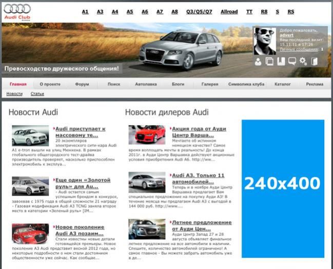Open the A7 model link
The width and height of the screenshot is (333, 269).
tap(160, 12)
